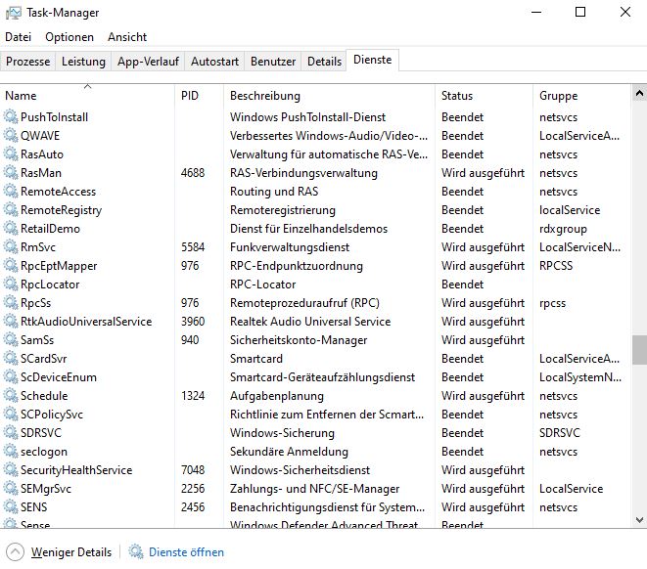Open the Datei menu
This screenshot has height=569, width=647.
tap(19, 37)
